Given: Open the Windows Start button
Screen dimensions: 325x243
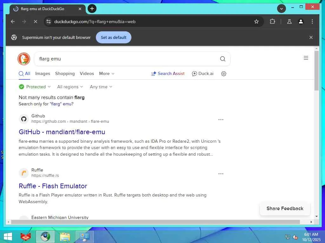Looking at the screenshot, I should tap(8, 237).
